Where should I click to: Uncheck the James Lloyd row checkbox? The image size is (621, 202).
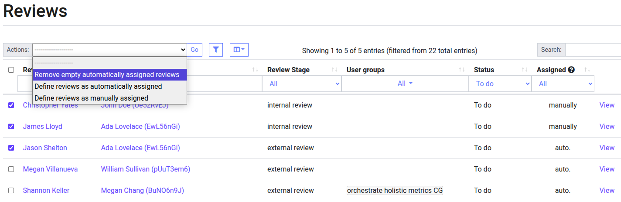[x=11, y=126]
